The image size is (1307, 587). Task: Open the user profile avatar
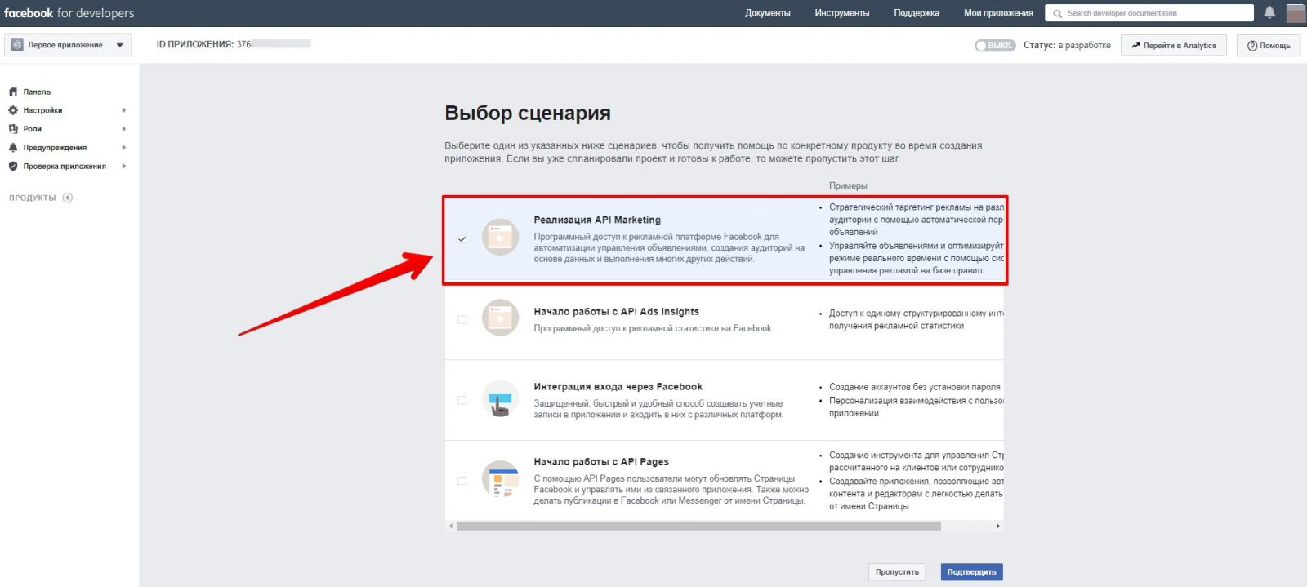click(1296, 13)
